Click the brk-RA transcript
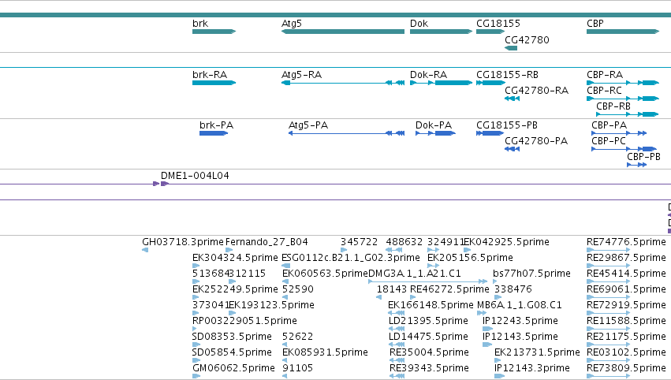The width and height of the screenshot is (671, 380). pyautogui.click(x=214, y=83)
